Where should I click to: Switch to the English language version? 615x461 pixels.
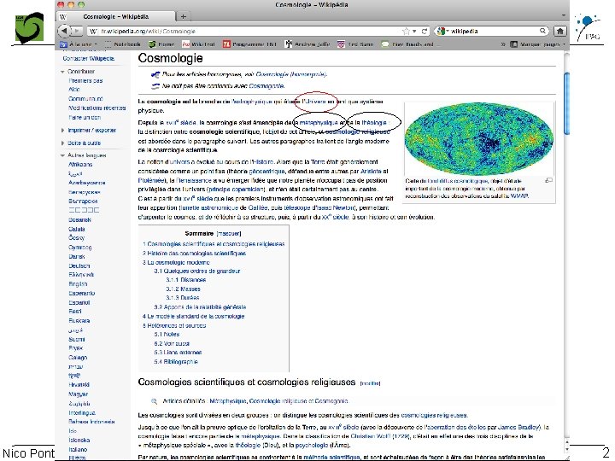[78, 283]
